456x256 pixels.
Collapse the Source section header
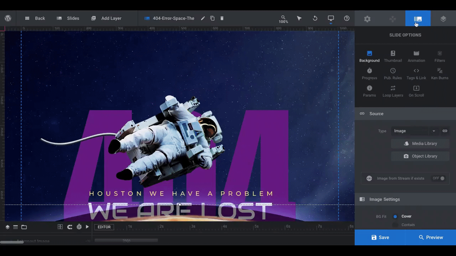[405, 114]
